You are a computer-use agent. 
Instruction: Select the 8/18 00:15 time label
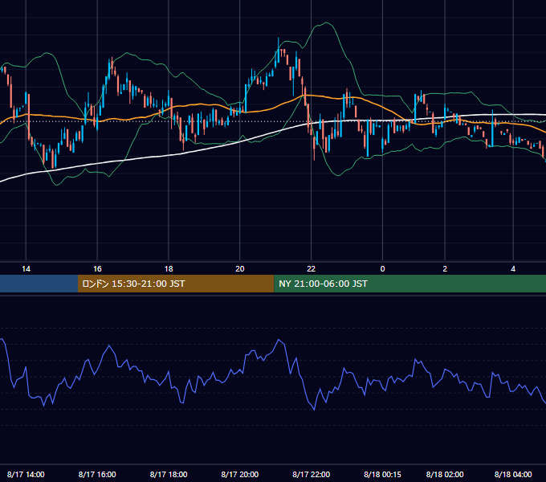[382, 474]
